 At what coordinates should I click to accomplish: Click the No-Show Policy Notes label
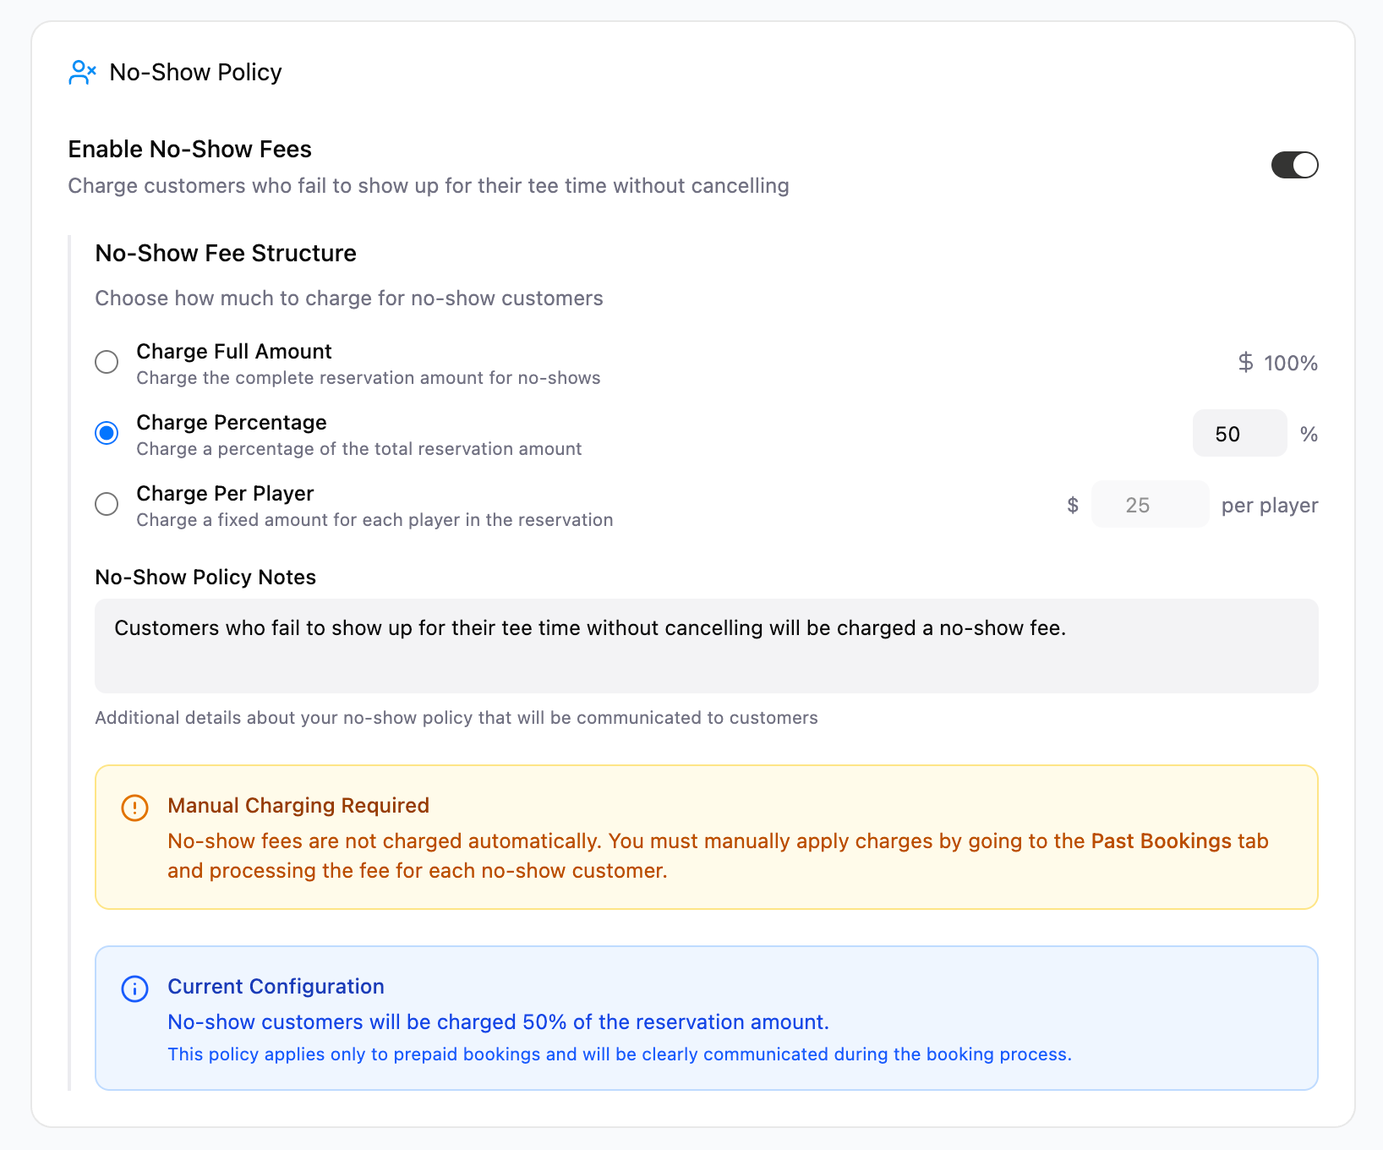point(205,577)
